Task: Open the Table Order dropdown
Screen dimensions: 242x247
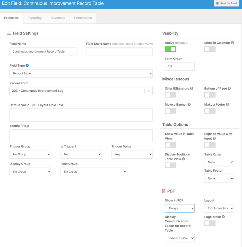Action: pyautogui.click(x=219, y=162)
